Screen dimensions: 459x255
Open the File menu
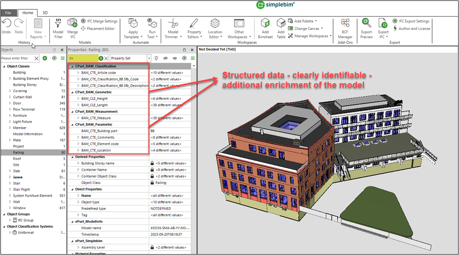coord(8,12)
